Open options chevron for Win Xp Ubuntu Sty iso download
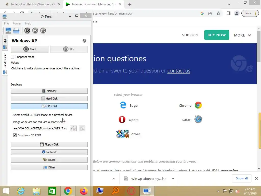The width and height of the screenshot is (261, 196). coord(173,179)
